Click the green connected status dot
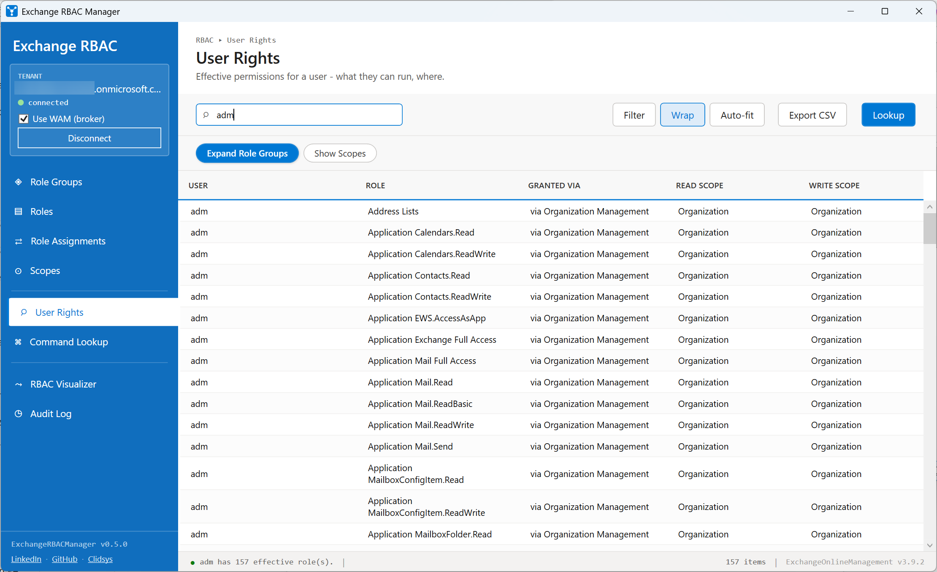 coord(21,103)
